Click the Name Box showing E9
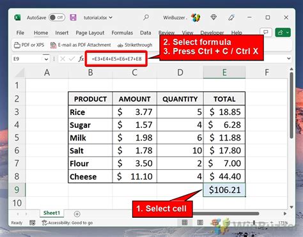The width and height of the screenshot is (303, 237). 27,59
